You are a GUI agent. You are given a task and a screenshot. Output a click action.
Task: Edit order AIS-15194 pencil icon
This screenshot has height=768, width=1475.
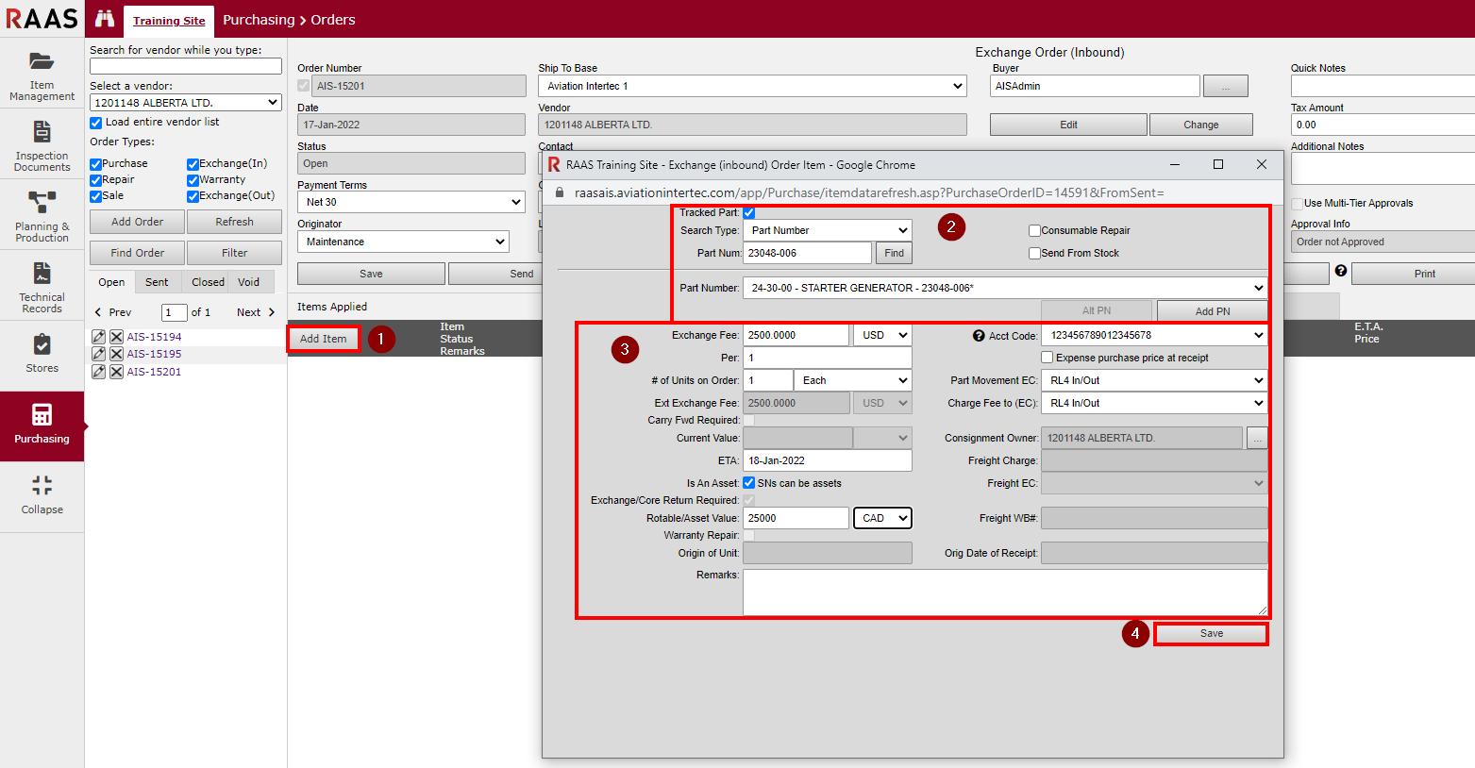[x=98, y=337]
